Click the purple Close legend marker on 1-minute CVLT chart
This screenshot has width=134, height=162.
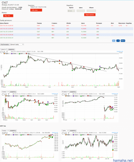pyautogui.click(x=12, y=54)
